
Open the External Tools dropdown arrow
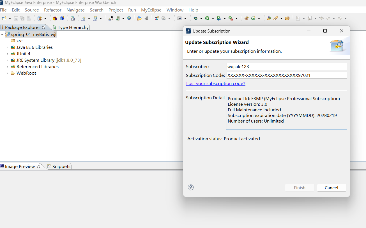(x=236, y=18)
